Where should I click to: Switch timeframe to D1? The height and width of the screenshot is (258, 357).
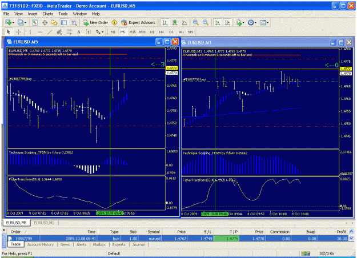[171, 32]
